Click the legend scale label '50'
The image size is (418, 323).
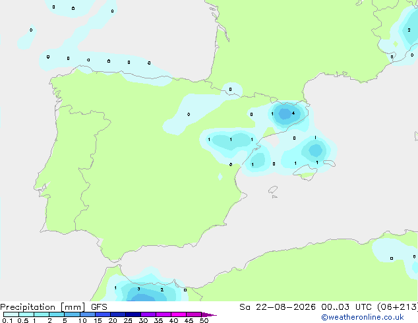(204, 320)
